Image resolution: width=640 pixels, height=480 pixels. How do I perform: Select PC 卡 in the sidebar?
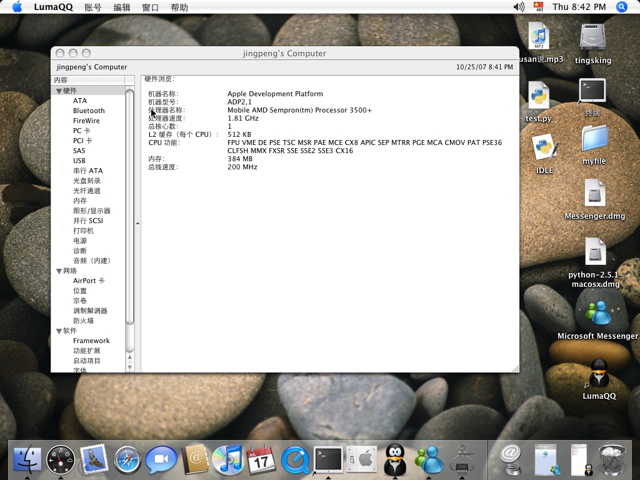click(x=82, y=131)
